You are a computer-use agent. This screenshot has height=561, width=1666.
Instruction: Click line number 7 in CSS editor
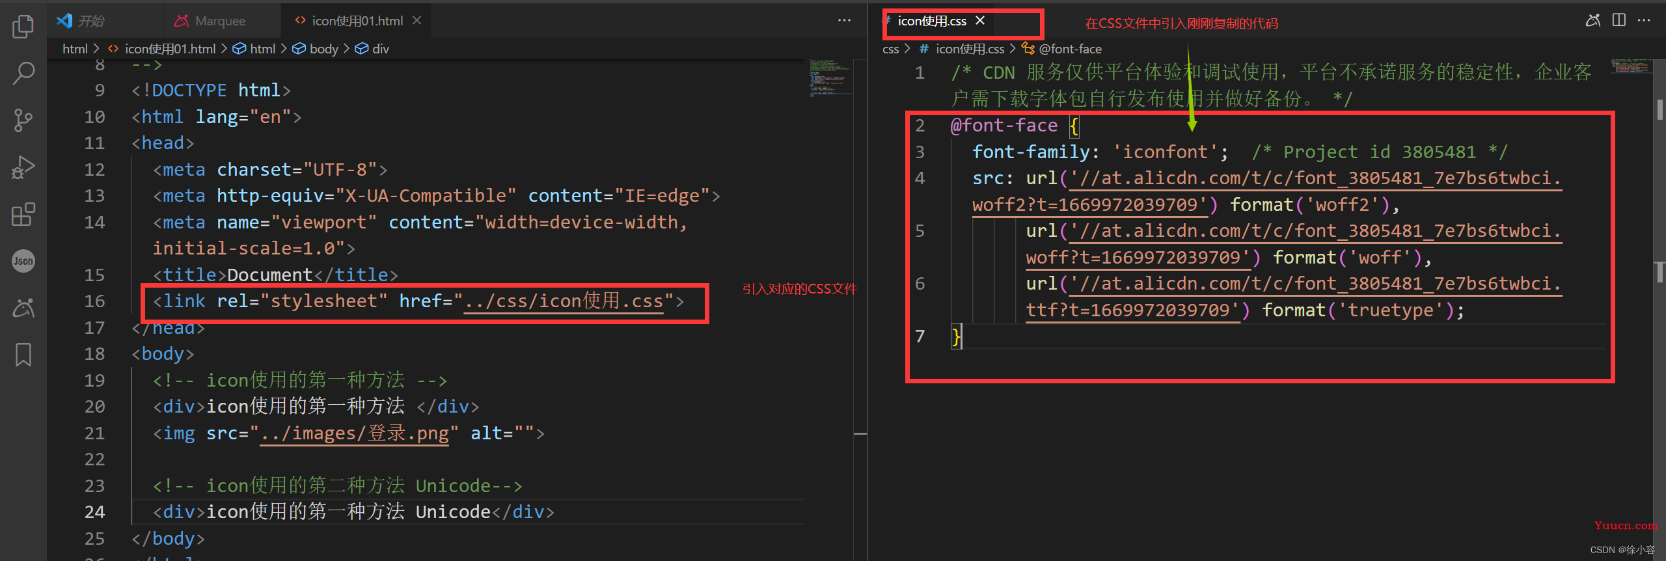tap(920, 336)
